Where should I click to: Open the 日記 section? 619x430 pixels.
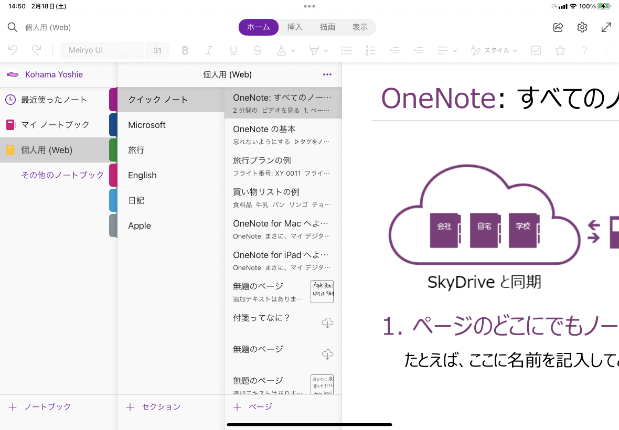coord(170,200)
